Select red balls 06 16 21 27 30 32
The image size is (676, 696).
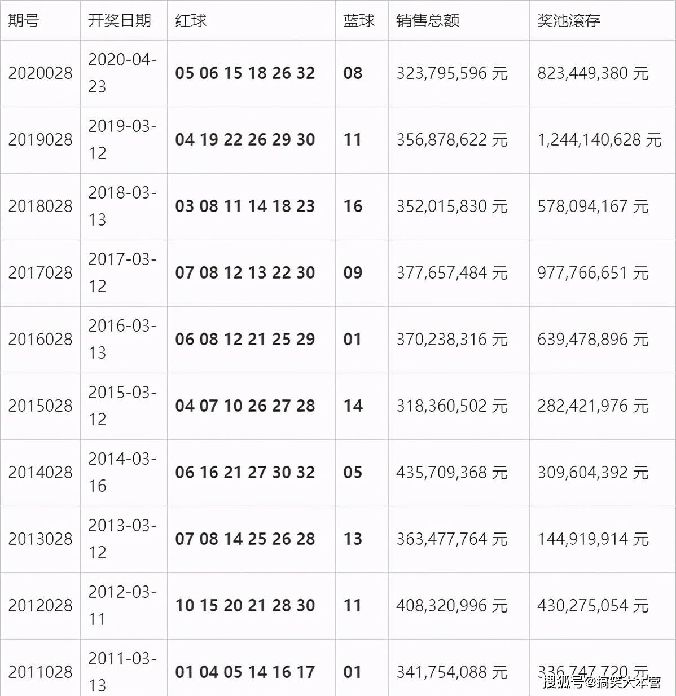pos(245,473)
